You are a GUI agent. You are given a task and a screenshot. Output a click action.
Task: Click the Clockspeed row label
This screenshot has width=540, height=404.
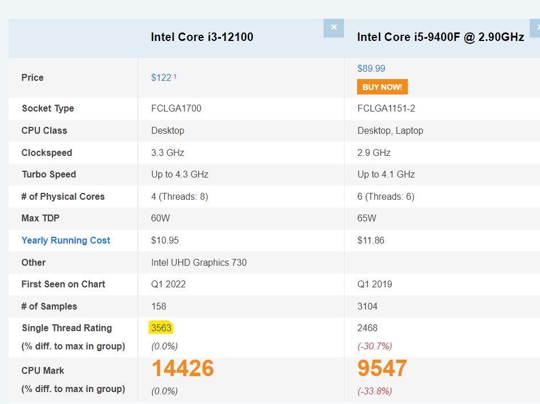(x=47, y=153)
